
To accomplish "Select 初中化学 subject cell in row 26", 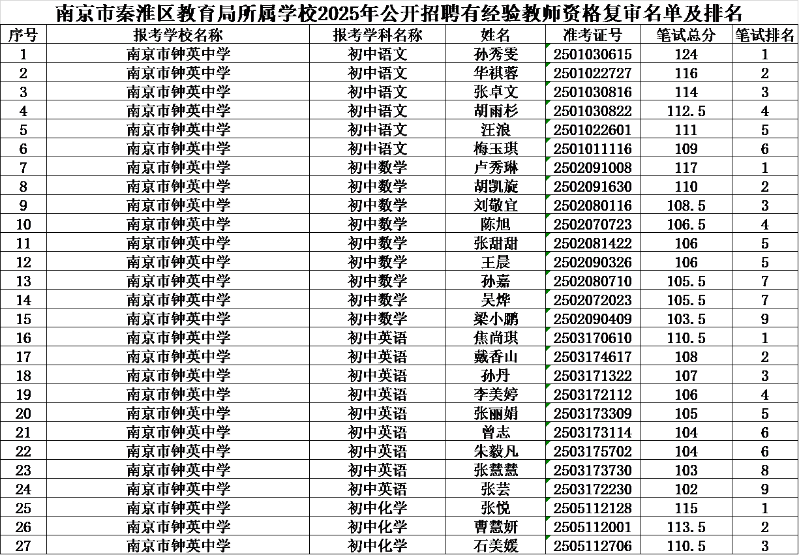I will click(x=377, y=527).
